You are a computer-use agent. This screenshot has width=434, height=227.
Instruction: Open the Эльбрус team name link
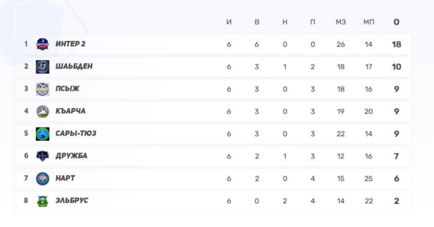[x=72, y=201]
